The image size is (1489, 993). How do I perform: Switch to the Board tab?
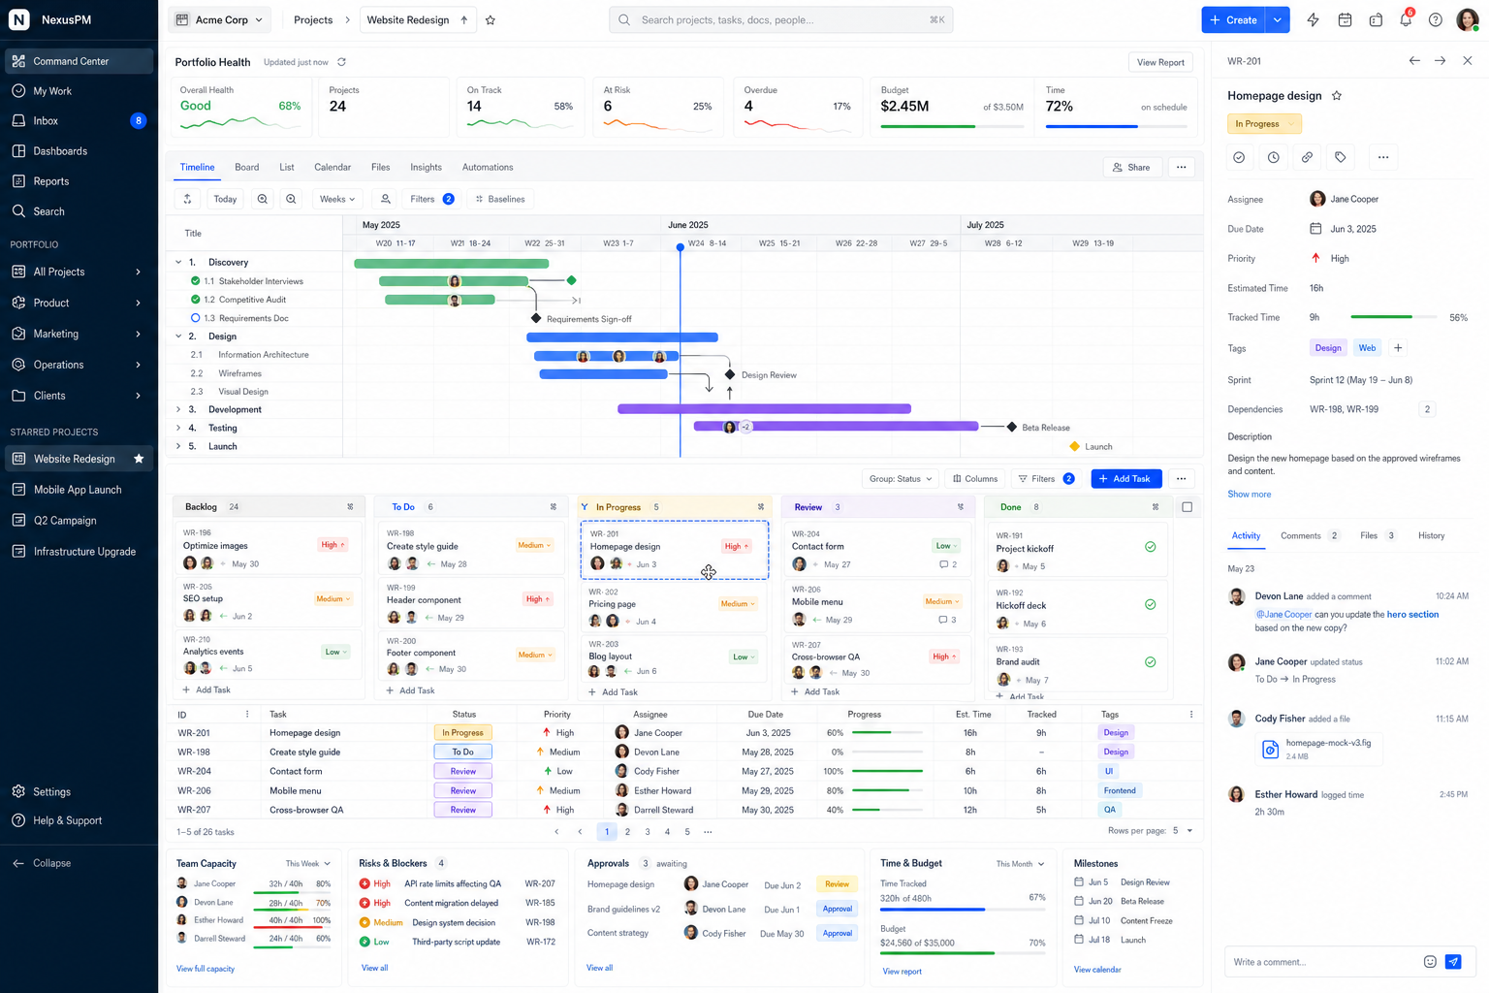247,167
